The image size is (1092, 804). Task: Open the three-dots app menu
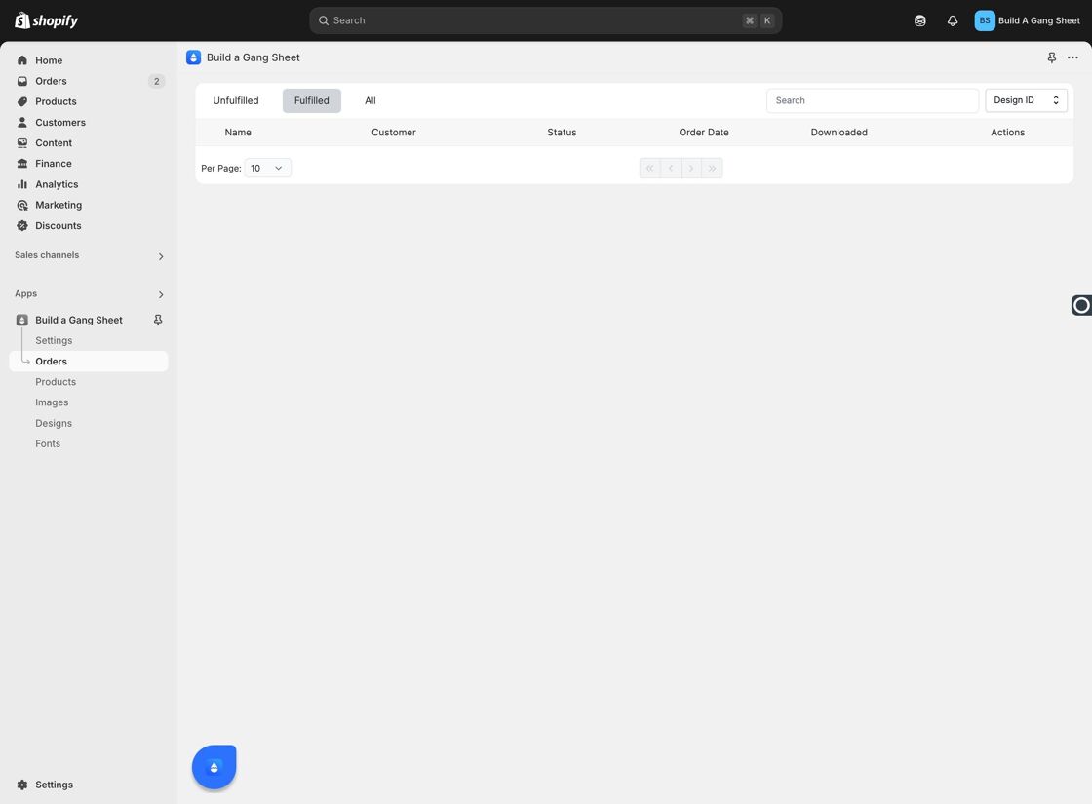click(x=1072, y=57)
